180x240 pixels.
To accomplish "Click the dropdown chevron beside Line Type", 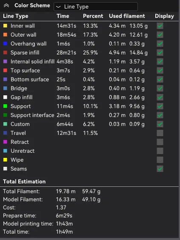I will pyautogui.click(x=58, y=7).
